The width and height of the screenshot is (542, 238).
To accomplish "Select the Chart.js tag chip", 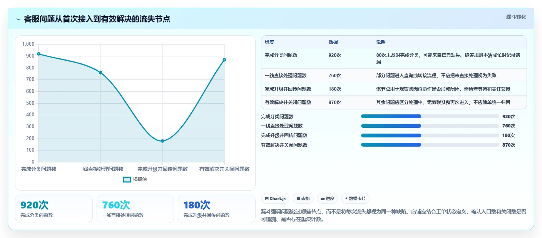I will click(276, 198).
